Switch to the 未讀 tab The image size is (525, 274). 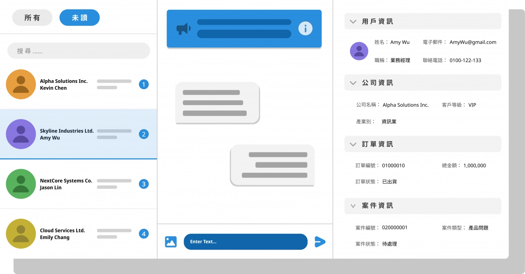79,17
